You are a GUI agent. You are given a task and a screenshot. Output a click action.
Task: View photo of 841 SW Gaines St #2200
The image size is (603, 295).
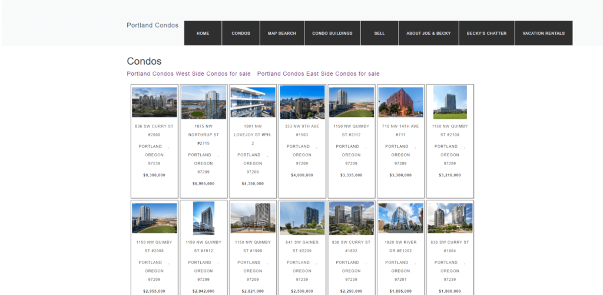[302, 218]
